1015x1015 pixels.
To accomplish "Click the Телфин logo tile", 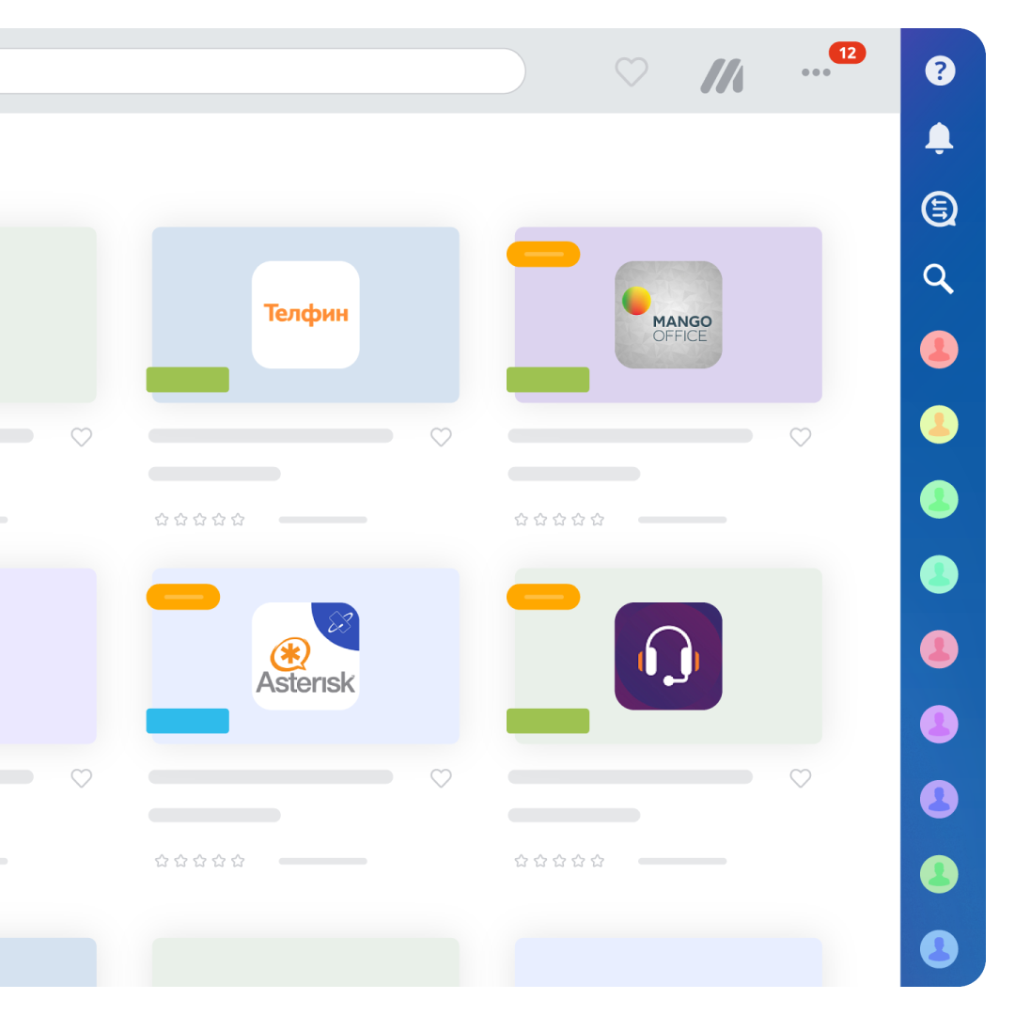I will (x=305, y=315).
